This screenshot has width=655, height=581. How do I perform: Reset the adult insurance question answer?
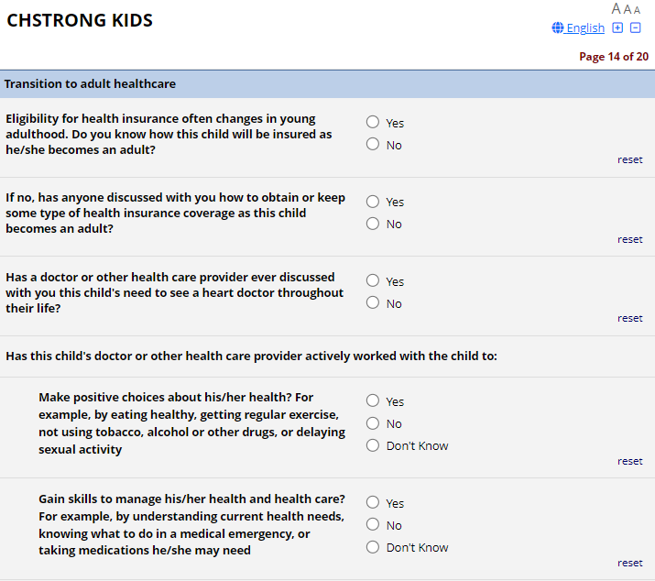click(629, 159)
